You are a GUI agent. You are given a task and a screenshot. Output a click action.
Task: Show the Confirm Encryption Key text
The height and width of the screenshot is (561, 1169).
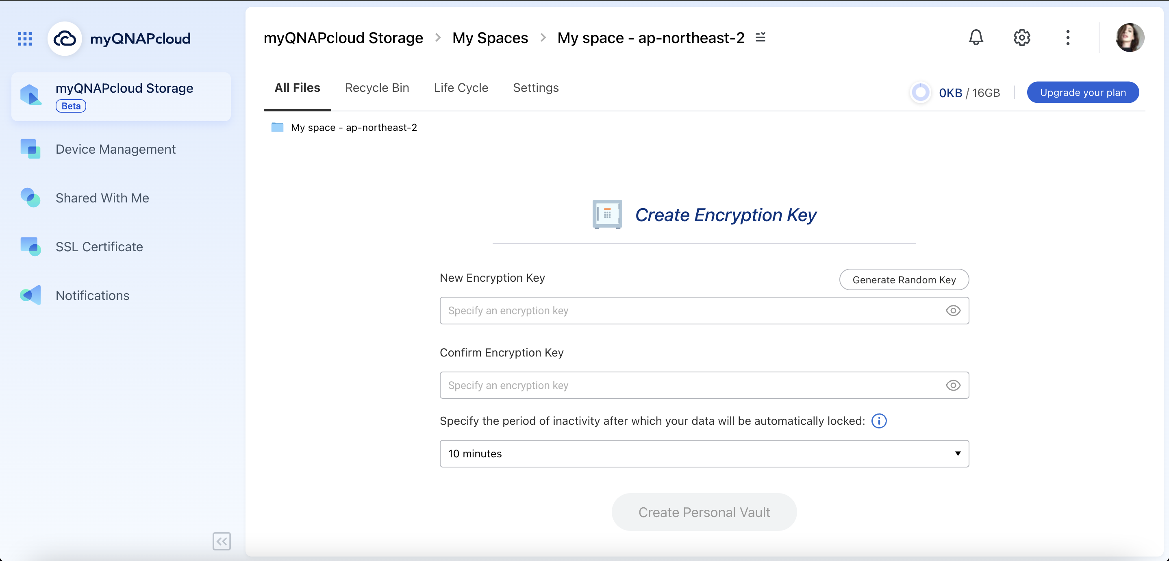click(953, 385)
